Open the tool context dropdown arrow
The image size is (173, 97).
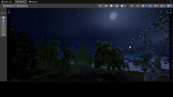[5, 13]
